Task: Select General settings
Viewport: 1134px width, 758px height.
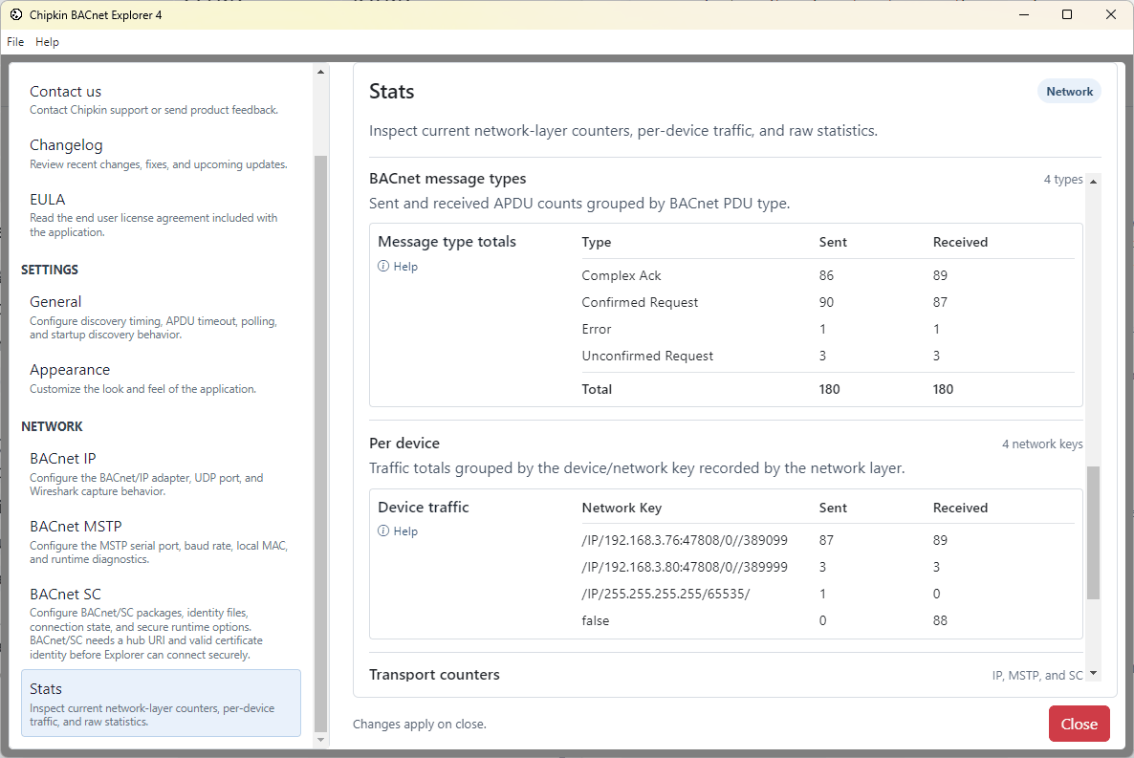Action: click(161, 316)
